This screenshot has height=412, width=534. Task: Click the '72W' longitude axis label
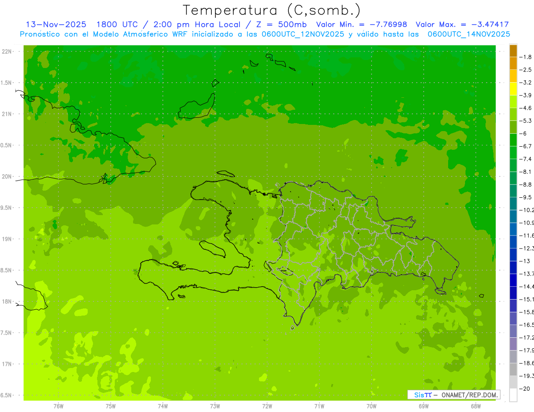pyautogui.click(x=267, y=406)
